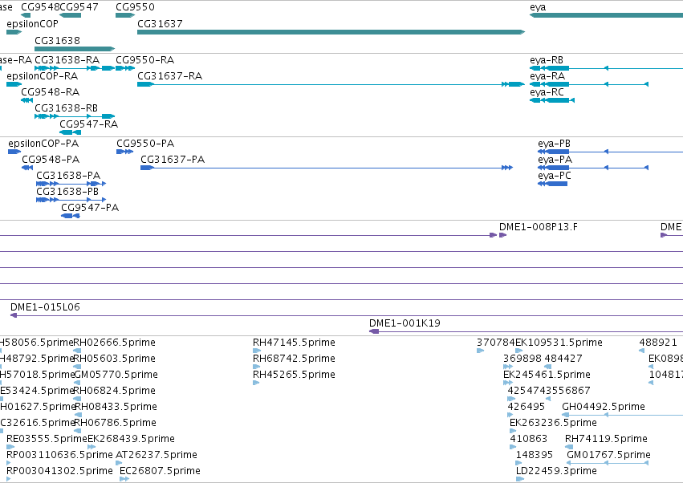
Task: Select transcript CG31638-RA
Action: pyautogui.click(x=75, y=68)
